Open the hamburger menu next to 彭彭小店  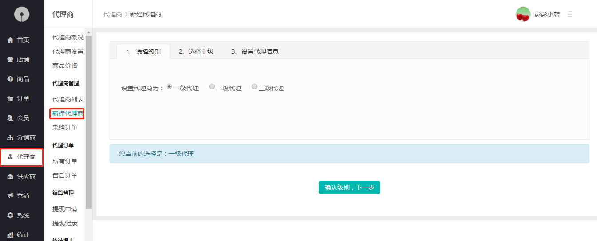[x=570, y=14]
